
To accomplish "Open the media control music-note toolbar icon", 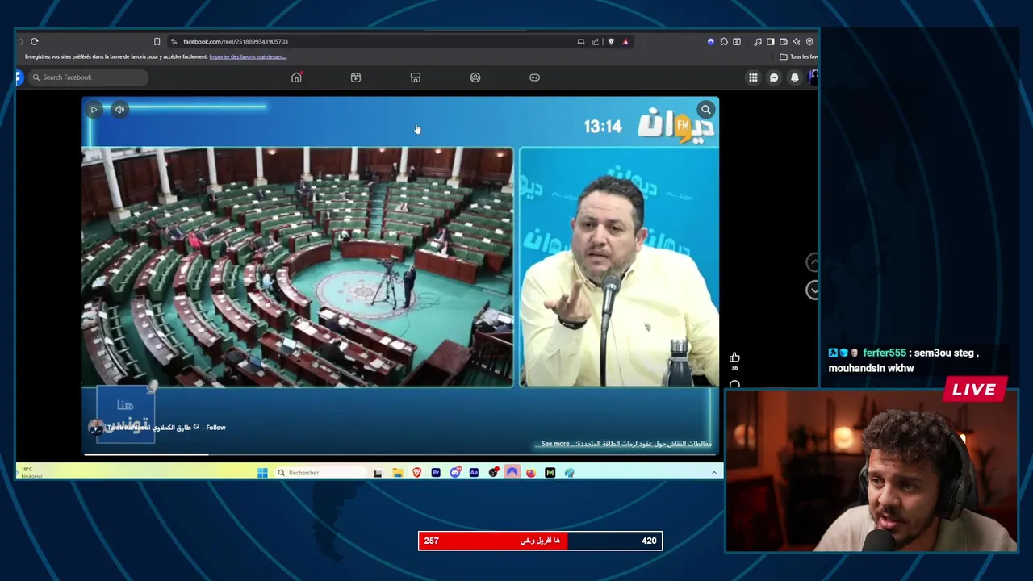I will coord(758,41).
